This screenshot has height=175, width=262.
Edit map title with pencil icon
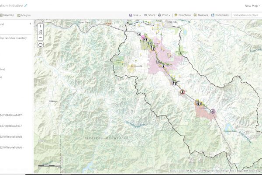26,5
